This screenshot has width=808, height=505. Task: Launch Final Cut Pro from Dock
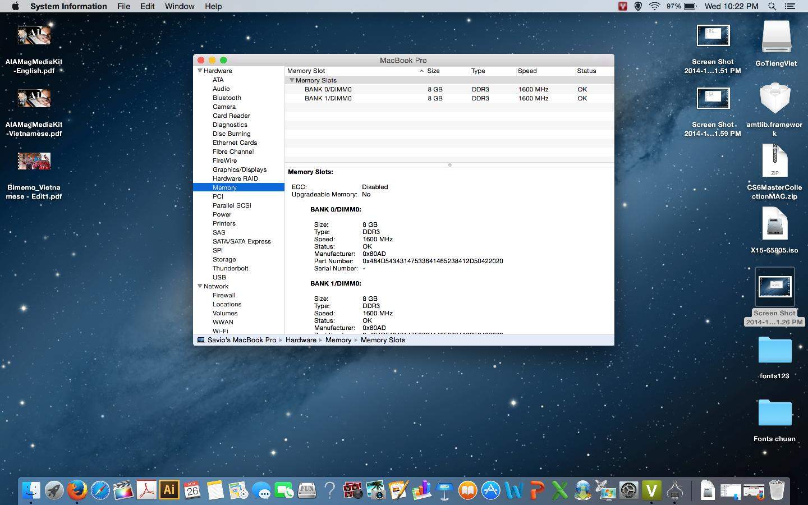(x=123, y=490)
